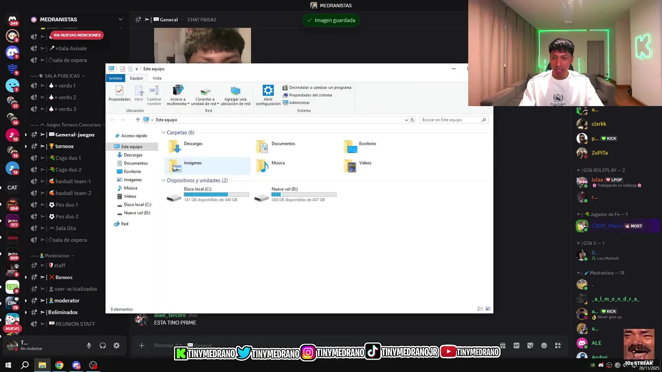662x372 pixels.
Task: Open Propiedades del sistema in ribbon
Action: (307, 95)
